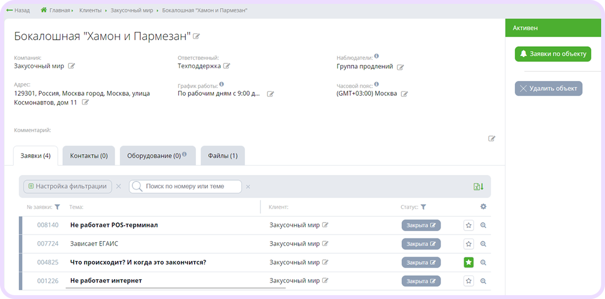Expand Настройка фильтрации panel
This screenshot has height=299, width=605.
(68, 187)
